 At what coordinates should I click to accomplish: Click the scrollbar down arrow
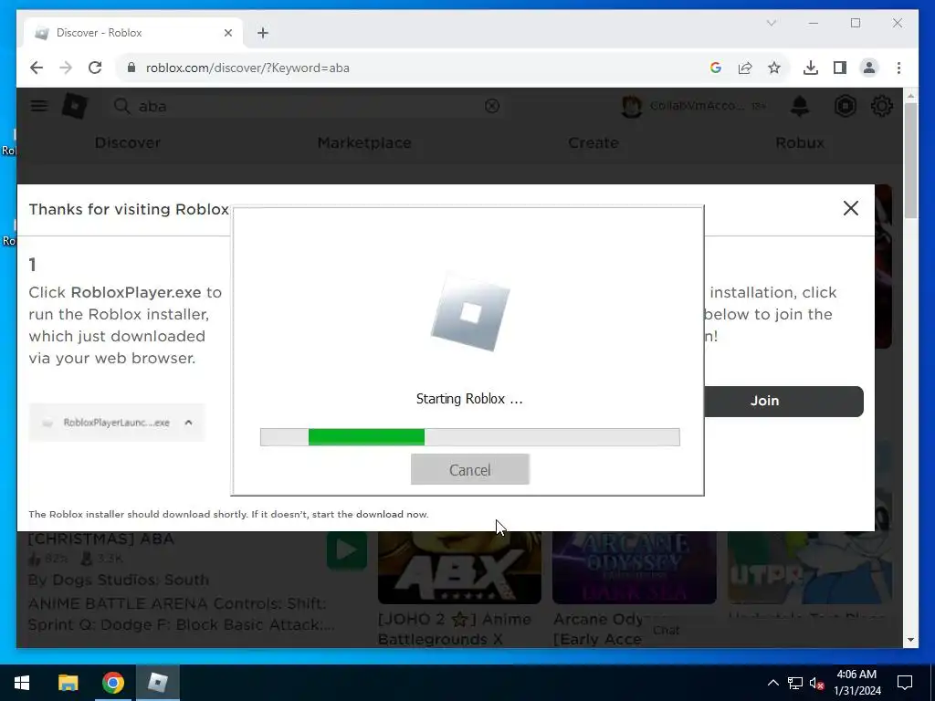click(x=910, y=640)
